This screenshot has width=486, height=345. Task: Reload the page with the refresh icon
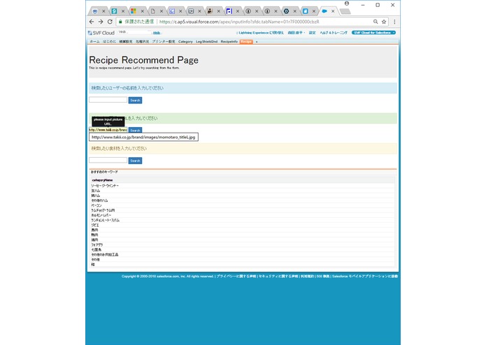110,22
